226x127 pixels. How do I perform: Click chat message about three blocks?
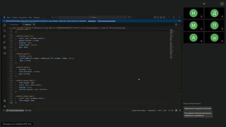[198, 108]
